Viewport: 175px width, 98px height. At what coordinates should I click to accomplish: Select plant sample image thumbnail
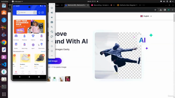54,79
